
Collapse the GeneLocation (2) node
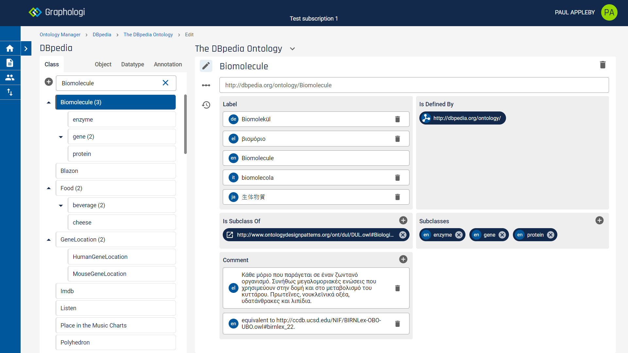pos(49,240)
